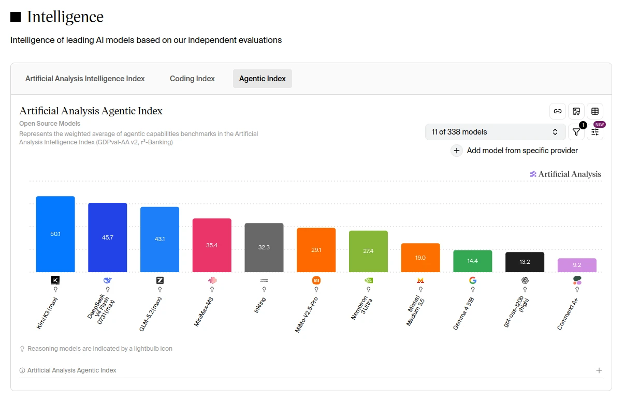Expand the Agentic Index details with plus
The width and height of the screenshot is (624, 403).
pos(599,370)
